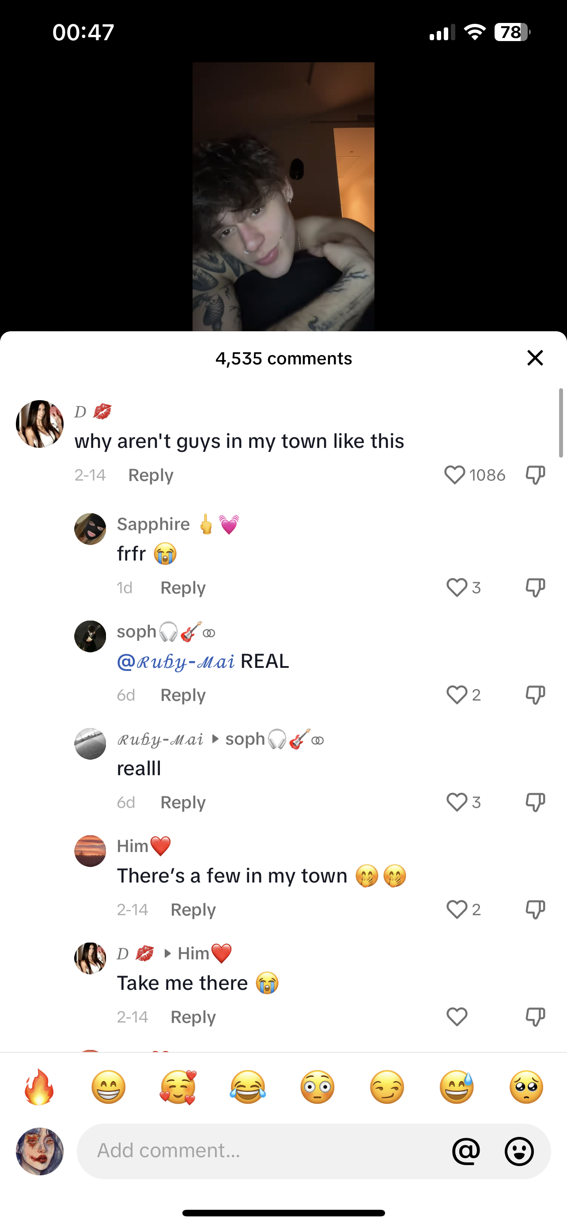Image resolution: width=567 pixels, height=1227 pixels.
Task: Open the @Ruby-Mai mention link
Action: (x=176, y=662)
